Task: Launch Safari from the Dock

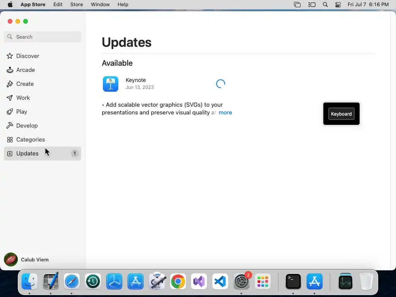Action: (72, 281)
